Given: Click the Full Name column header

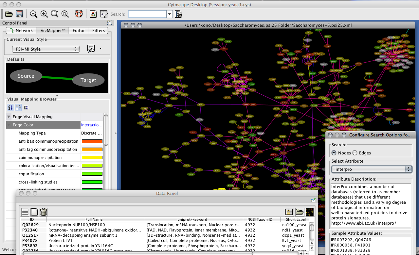Looking at the screenshot, I should 94,219.
